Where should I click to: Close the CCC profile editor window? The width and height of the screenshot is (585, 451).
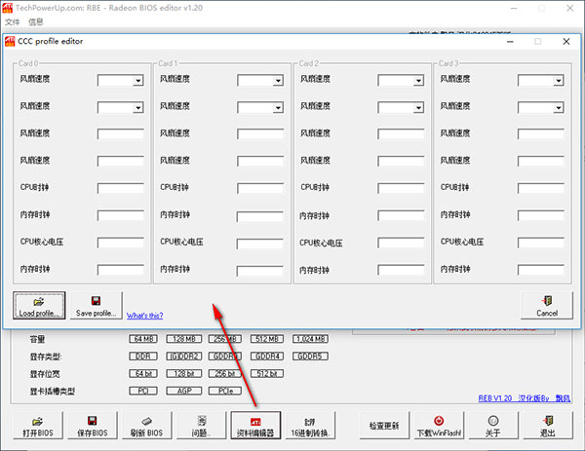566,41
